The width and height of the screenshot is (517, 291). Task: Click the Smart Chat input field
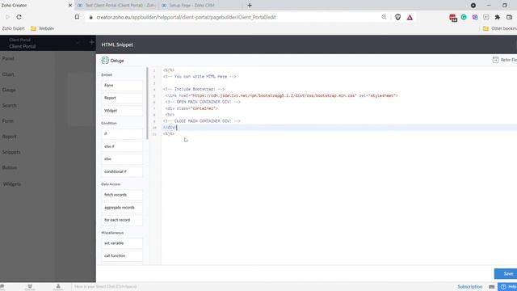click(105, 287)
